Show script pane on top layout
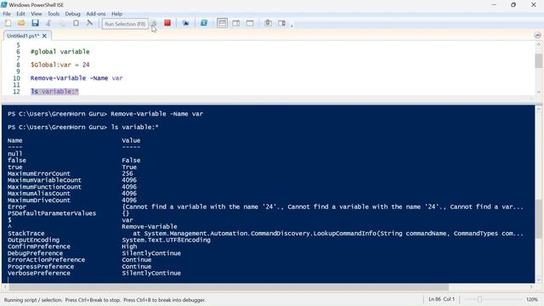The width and height of the screenshot is (544, 306). point(222,23)
